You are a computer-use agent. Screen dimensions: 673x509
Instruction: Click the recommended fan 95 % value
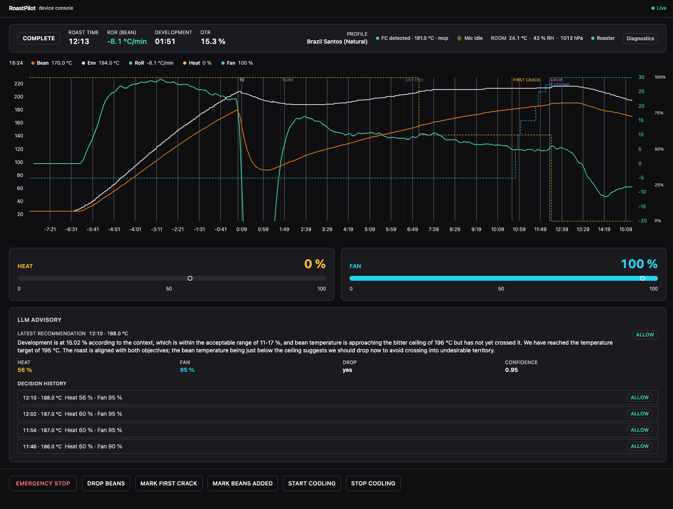click(187, 370)
